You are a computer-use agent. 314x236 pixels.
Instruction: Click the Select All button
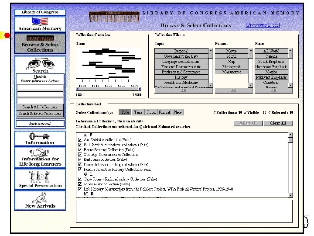[x=248, y=123]
